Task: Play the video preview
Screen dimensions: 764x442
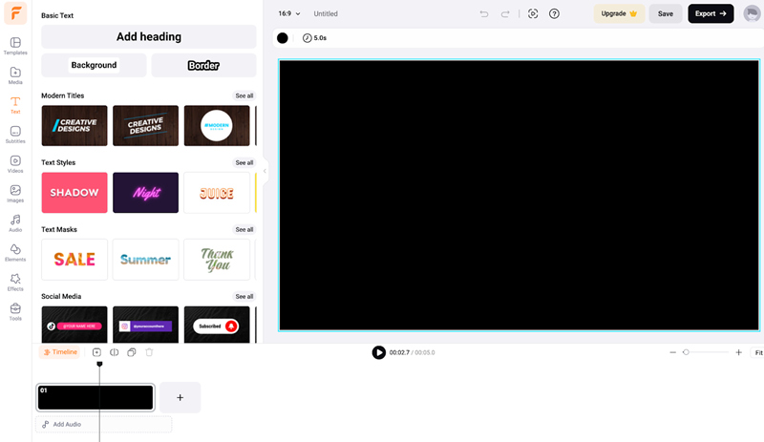Action: (x=379, y=352)
